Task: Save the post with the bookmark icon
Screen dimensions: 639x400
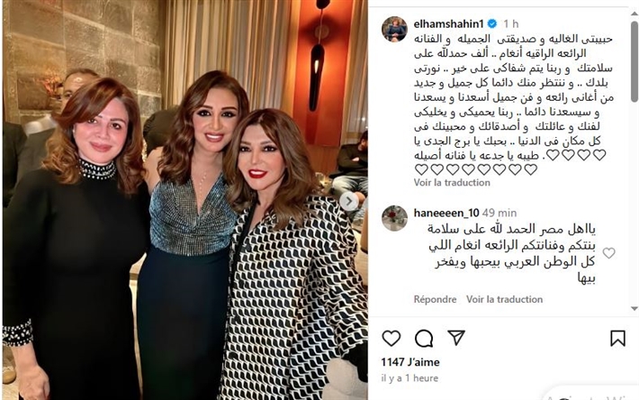Action: (617, 338)
